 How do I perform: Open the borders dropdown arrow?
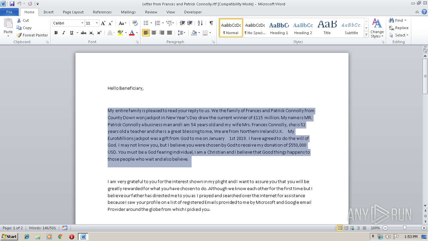[210, 33]
